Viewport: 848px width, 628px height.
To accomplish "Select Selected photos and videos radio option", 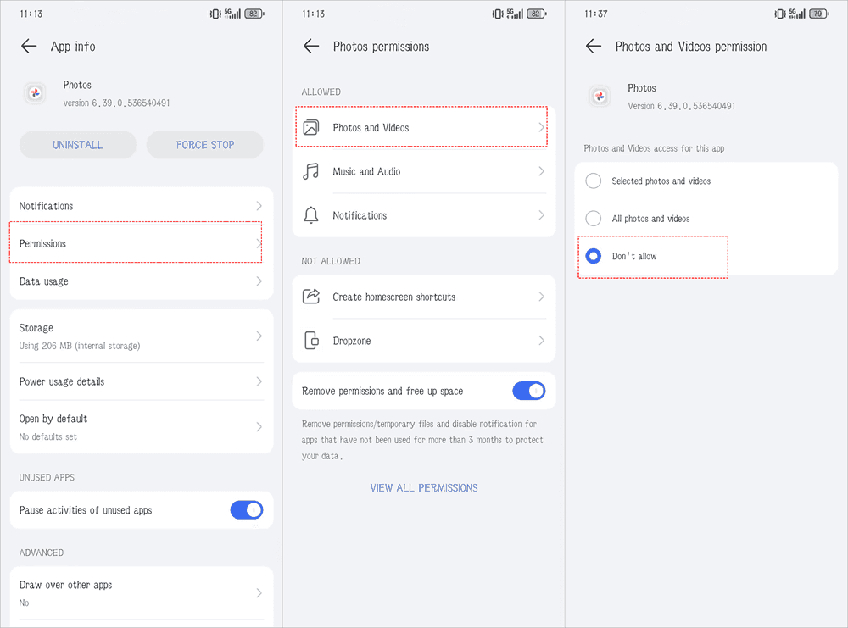I will point(594,181).
